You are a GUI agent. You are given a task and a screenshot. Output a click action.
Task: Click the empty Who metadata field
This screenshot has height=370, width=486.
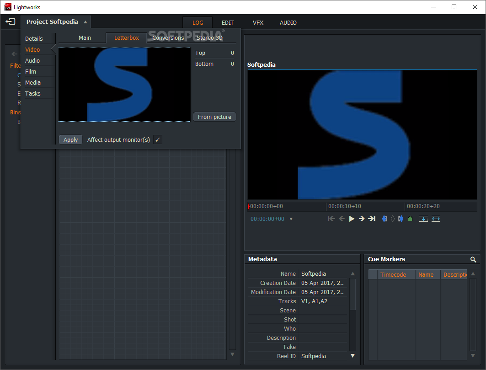(x=323, y=328)
